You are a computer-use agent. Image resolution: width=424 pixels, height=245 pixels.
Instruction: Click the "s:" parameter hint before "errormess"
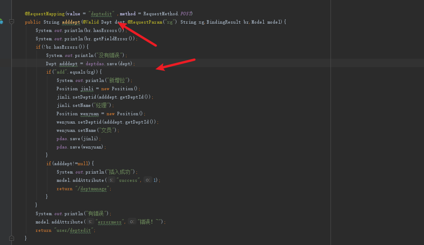point(90,222)
